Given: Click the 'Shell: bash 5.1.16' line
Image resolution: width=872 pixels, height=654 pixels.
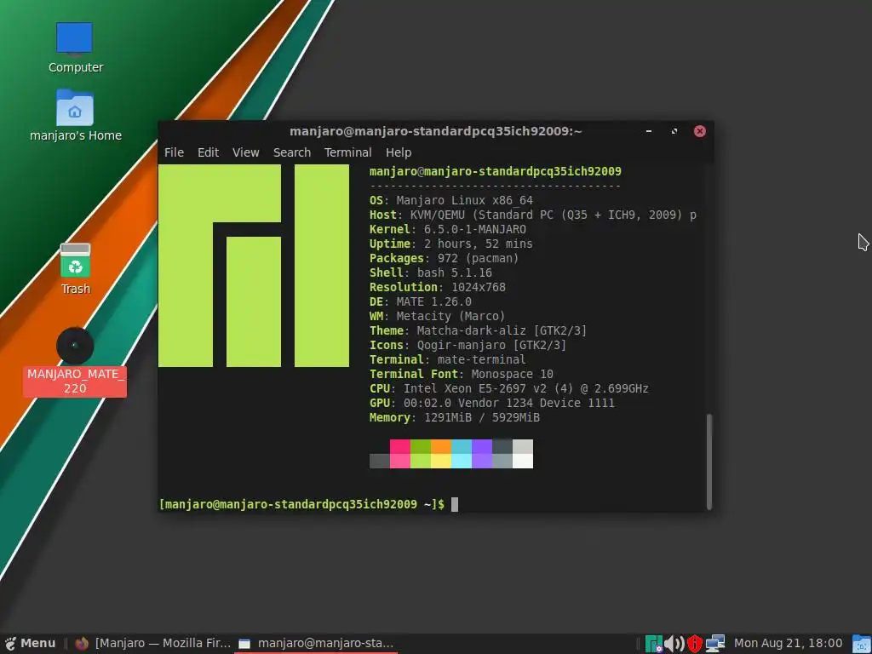Looking at the screenshot, I should pyautogui.click(x=430, y=272).
